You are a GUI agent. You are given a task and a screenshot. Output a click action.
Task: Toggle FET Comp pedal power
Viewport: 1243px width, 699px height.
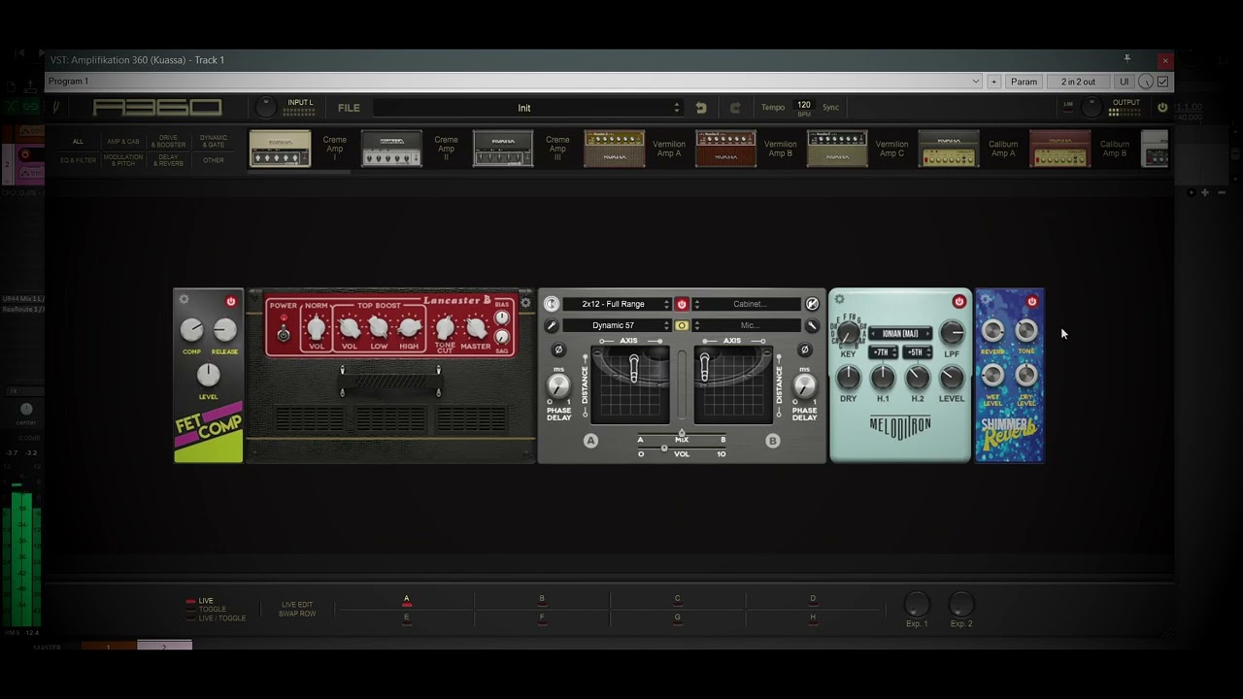click(x=231, y=301)
